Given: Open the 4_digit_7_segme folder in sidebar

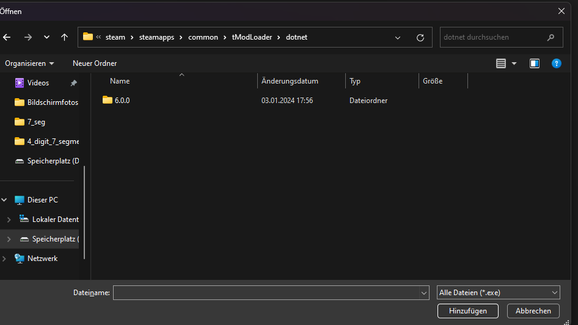Looking at the screenshot, I should 46,141.
